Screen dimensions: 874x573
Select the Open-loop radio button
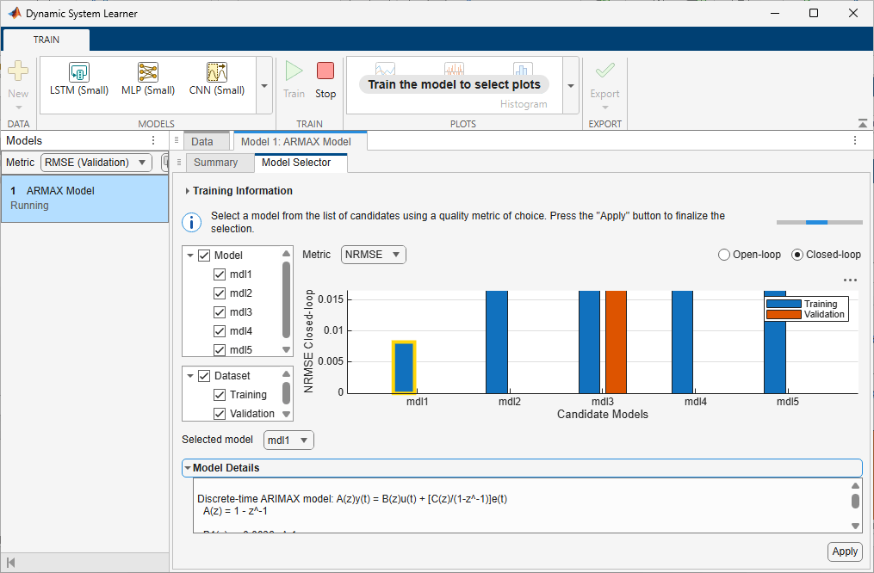pos(723,255)
